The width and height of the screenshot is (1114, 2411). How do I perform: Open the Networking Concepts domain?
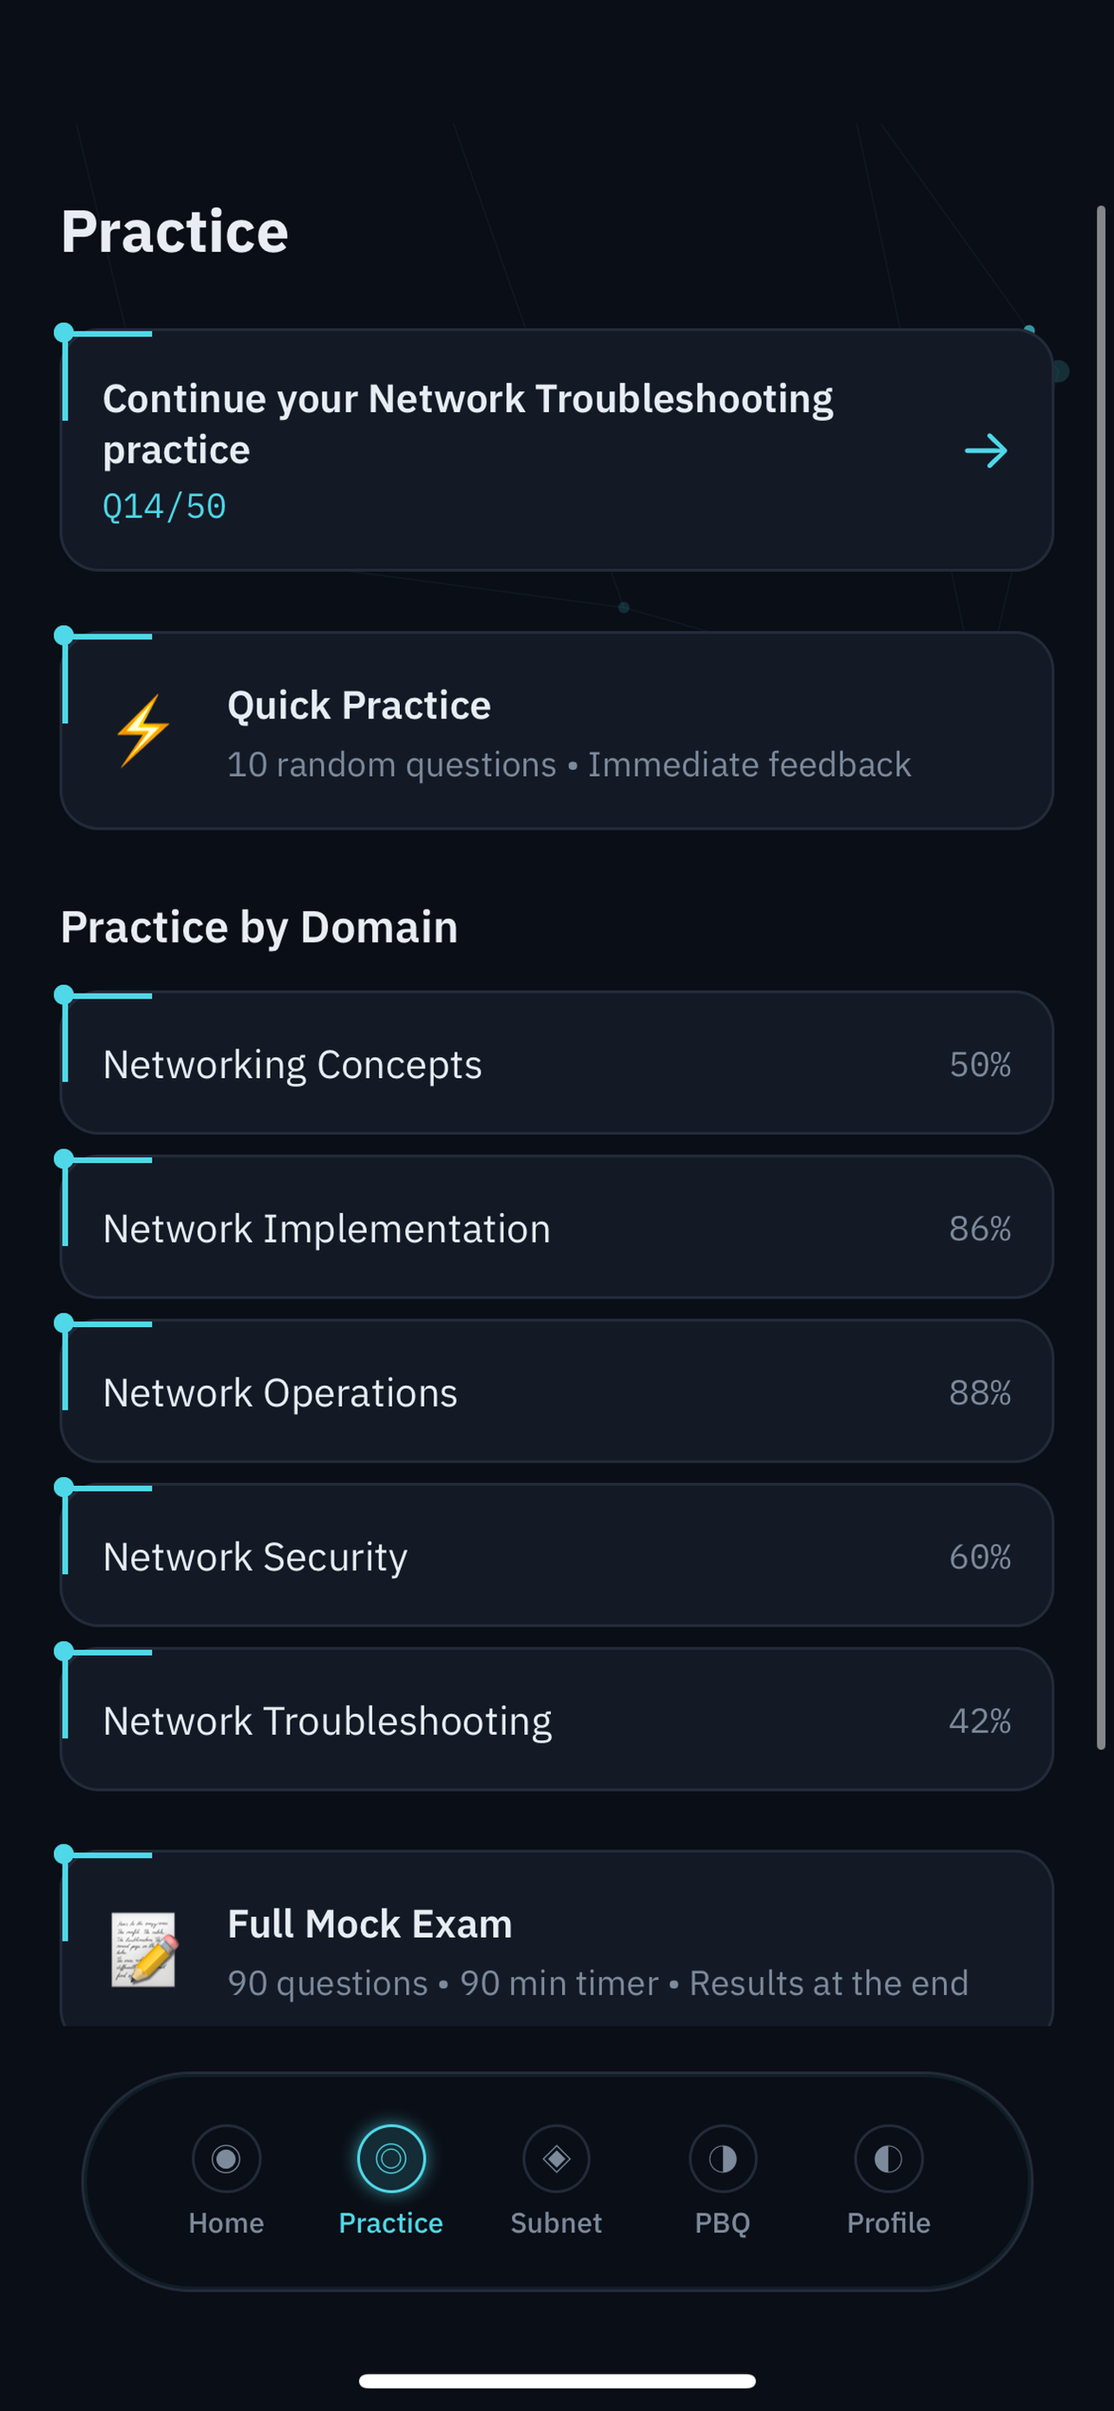pos(556,1063)
